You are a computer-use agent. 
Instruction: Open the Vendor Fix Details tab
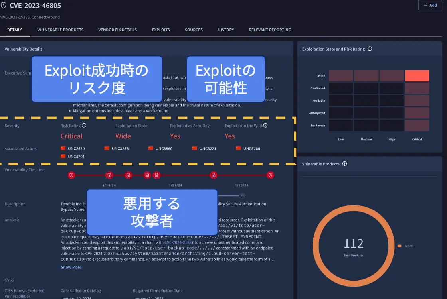[x=118, y=30]
